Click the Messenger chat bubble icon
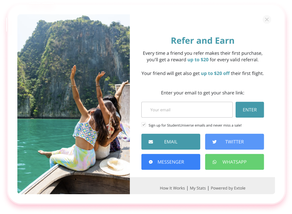292x214 pixels. pyautogui.click(x=151, y=162)
